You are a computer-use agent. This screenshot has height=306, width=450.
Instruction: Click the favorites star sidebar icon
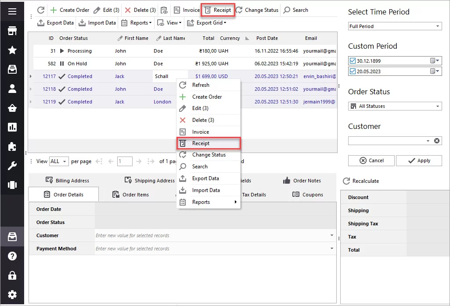(x=12, y=50)
